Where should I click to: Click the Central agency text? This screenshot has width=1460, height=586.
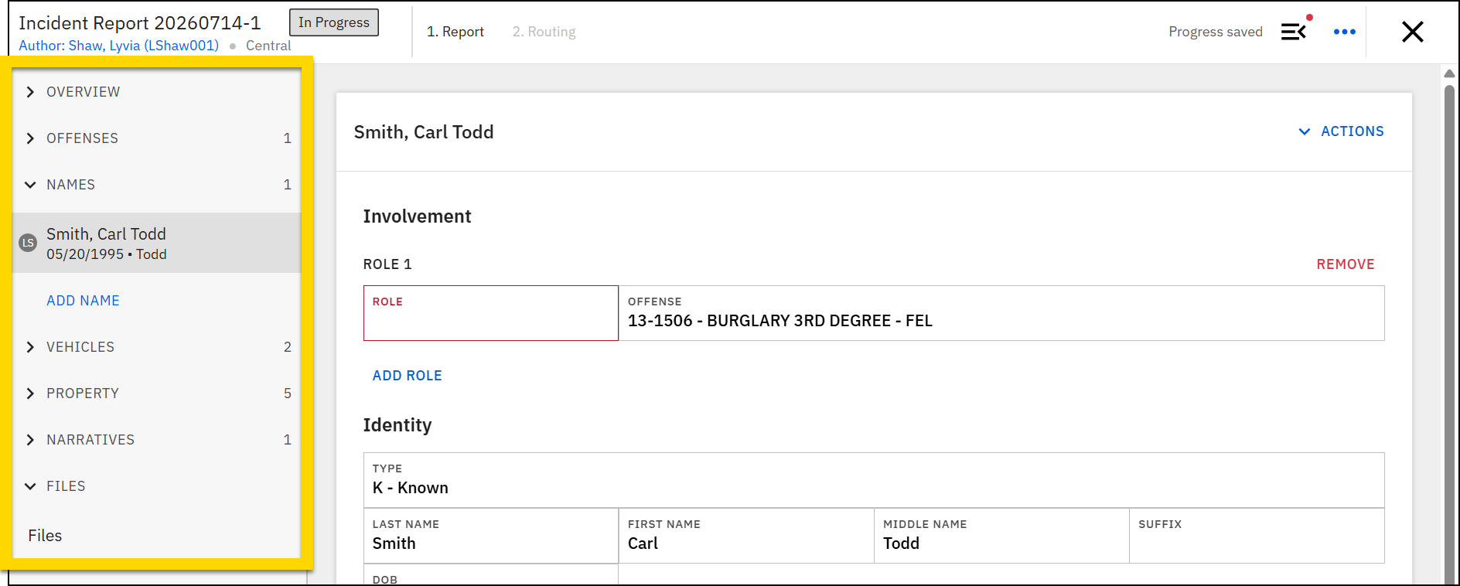[x=268, y=46]
